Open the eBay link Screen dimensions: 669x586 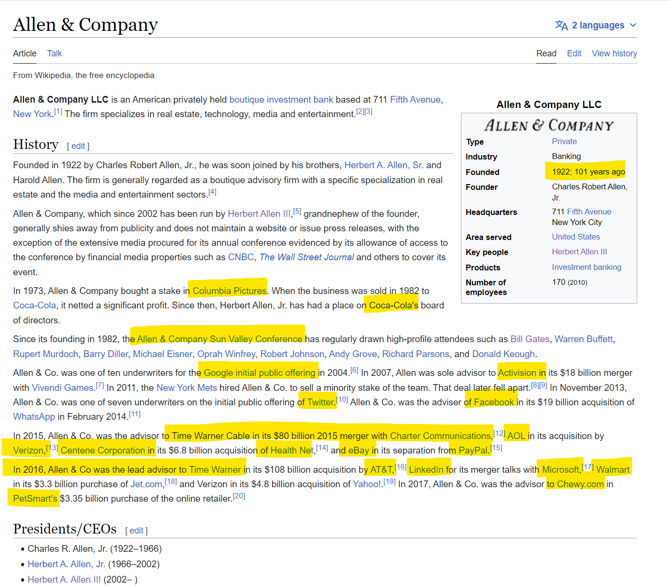pos(359,451)
